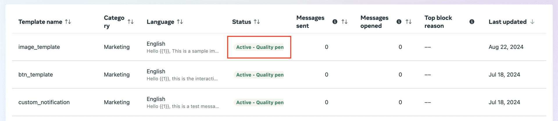Open the btn_template template
This screenshot has width=558, height=121.
[35, 75]
